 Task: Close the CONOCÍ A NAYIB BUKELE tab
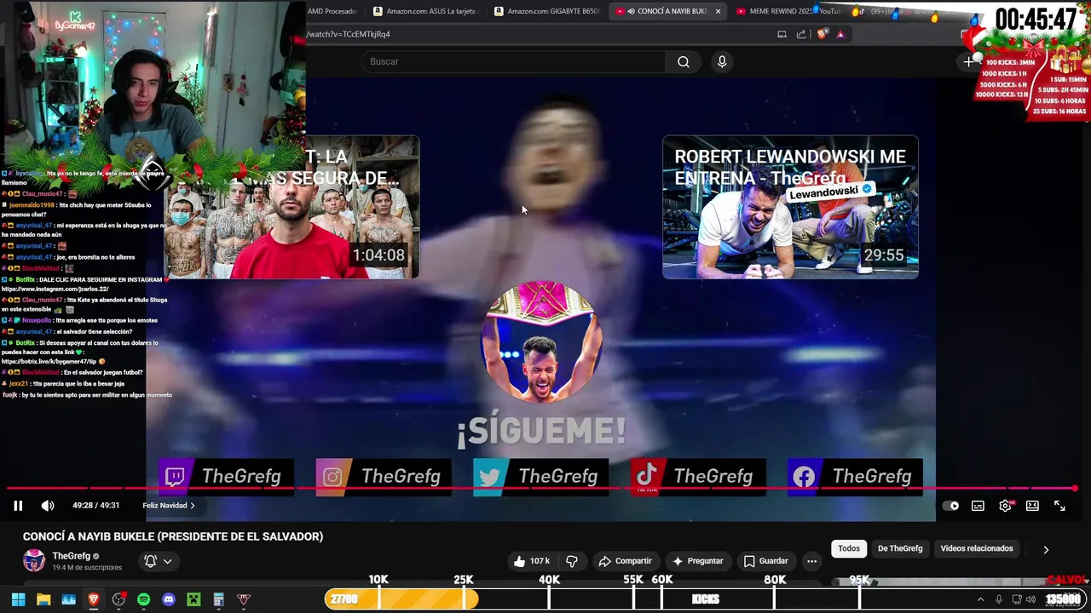pos(718,11)
